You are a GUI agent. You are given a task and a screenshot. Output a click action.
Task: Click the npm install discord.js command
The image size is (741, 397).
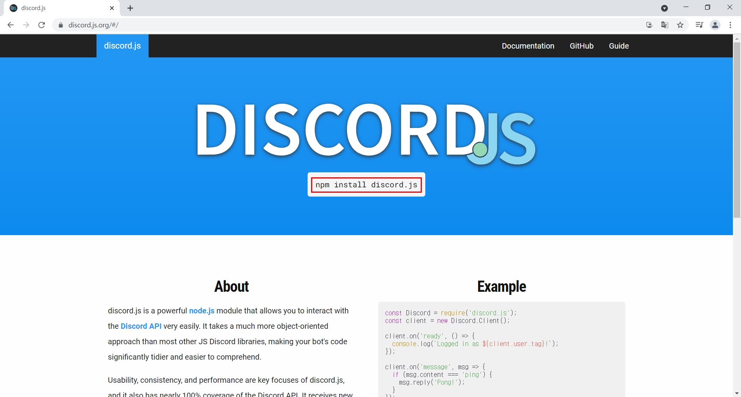[366, 185]
